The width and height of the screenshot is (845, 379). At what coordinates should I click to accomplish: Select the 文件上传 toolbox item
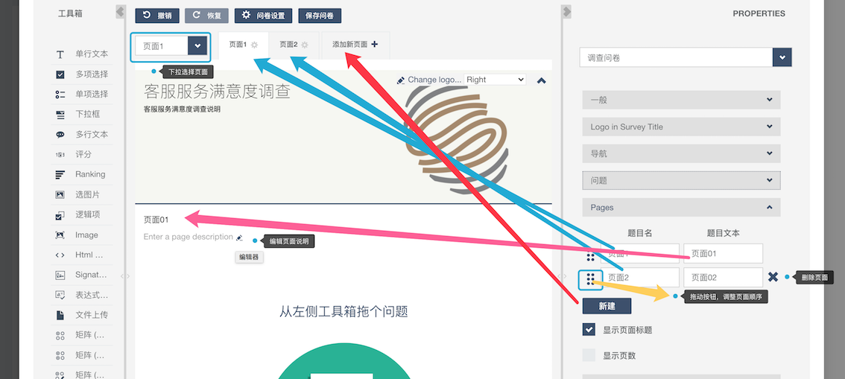[82, 315]
